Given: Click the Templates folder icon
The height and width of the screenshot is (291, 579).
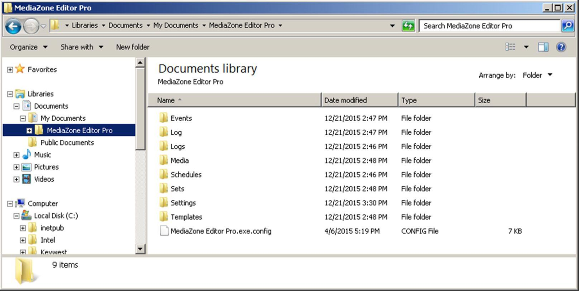Looking at the screenshot, I should 164,216.
